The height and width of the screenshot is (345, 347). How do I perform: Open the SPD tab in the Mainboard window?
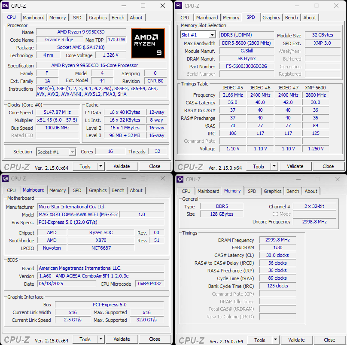click(x=77, y=190)
